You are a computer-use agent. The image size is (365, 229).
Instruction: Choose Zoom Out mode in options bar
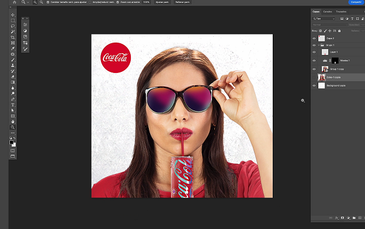coord(41,2)
